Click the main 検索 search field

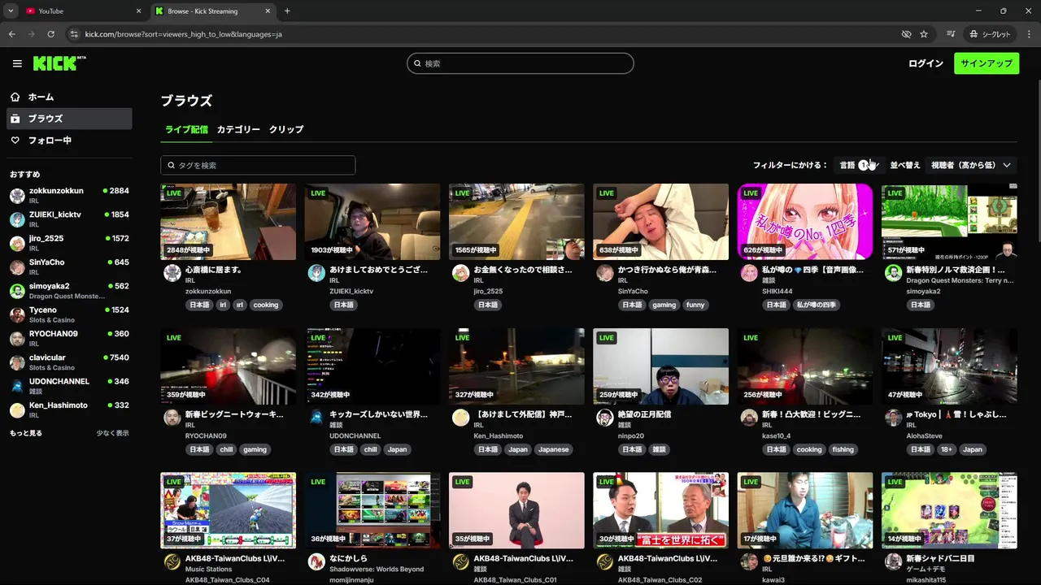coord(520,63)
